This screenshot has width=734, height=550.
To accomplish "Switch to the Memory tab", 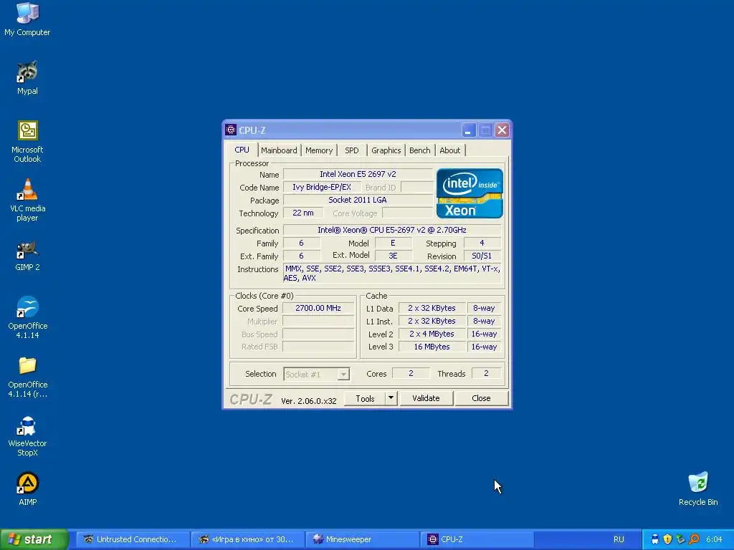I will coord(319,150).
